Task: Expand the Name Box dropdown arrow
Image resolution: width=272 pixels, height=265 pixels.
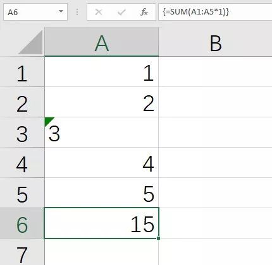Action: 61,11
